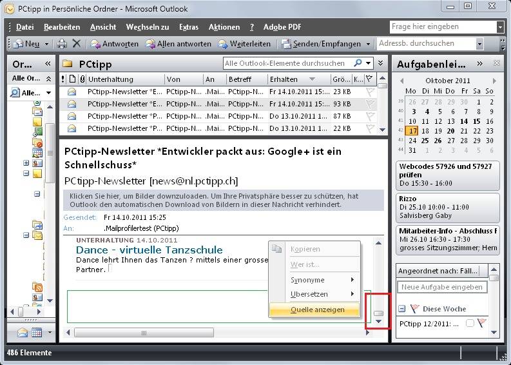The height and width of the screenshot is (365, 511).
Task: Click the envelope icon of the 22 KB message
Action: pos(72,128)
